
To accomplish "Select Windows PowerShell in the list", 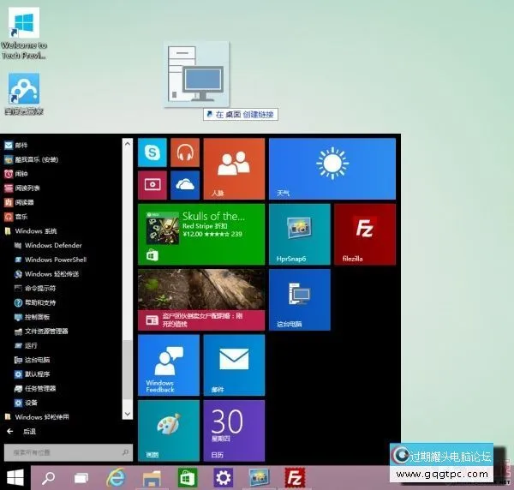I will coord(54,260).
